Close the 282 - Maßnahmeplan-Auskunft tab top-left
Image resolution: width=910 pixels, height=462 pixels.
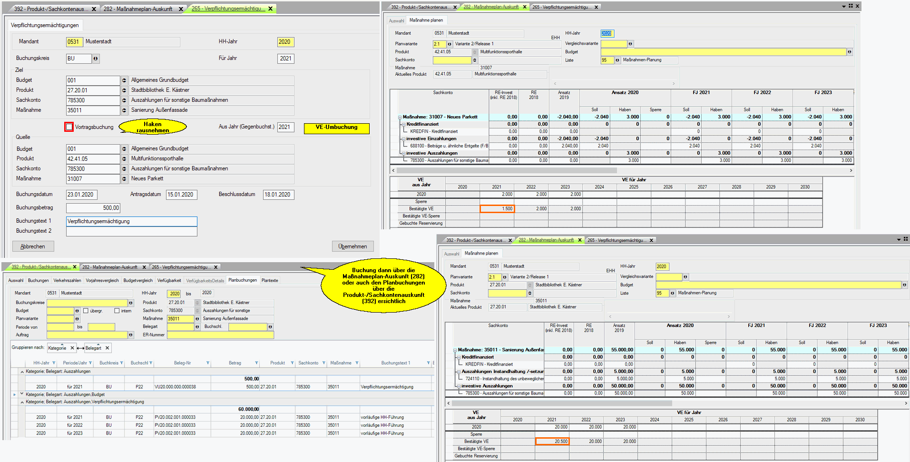click(x=181, y=9)
